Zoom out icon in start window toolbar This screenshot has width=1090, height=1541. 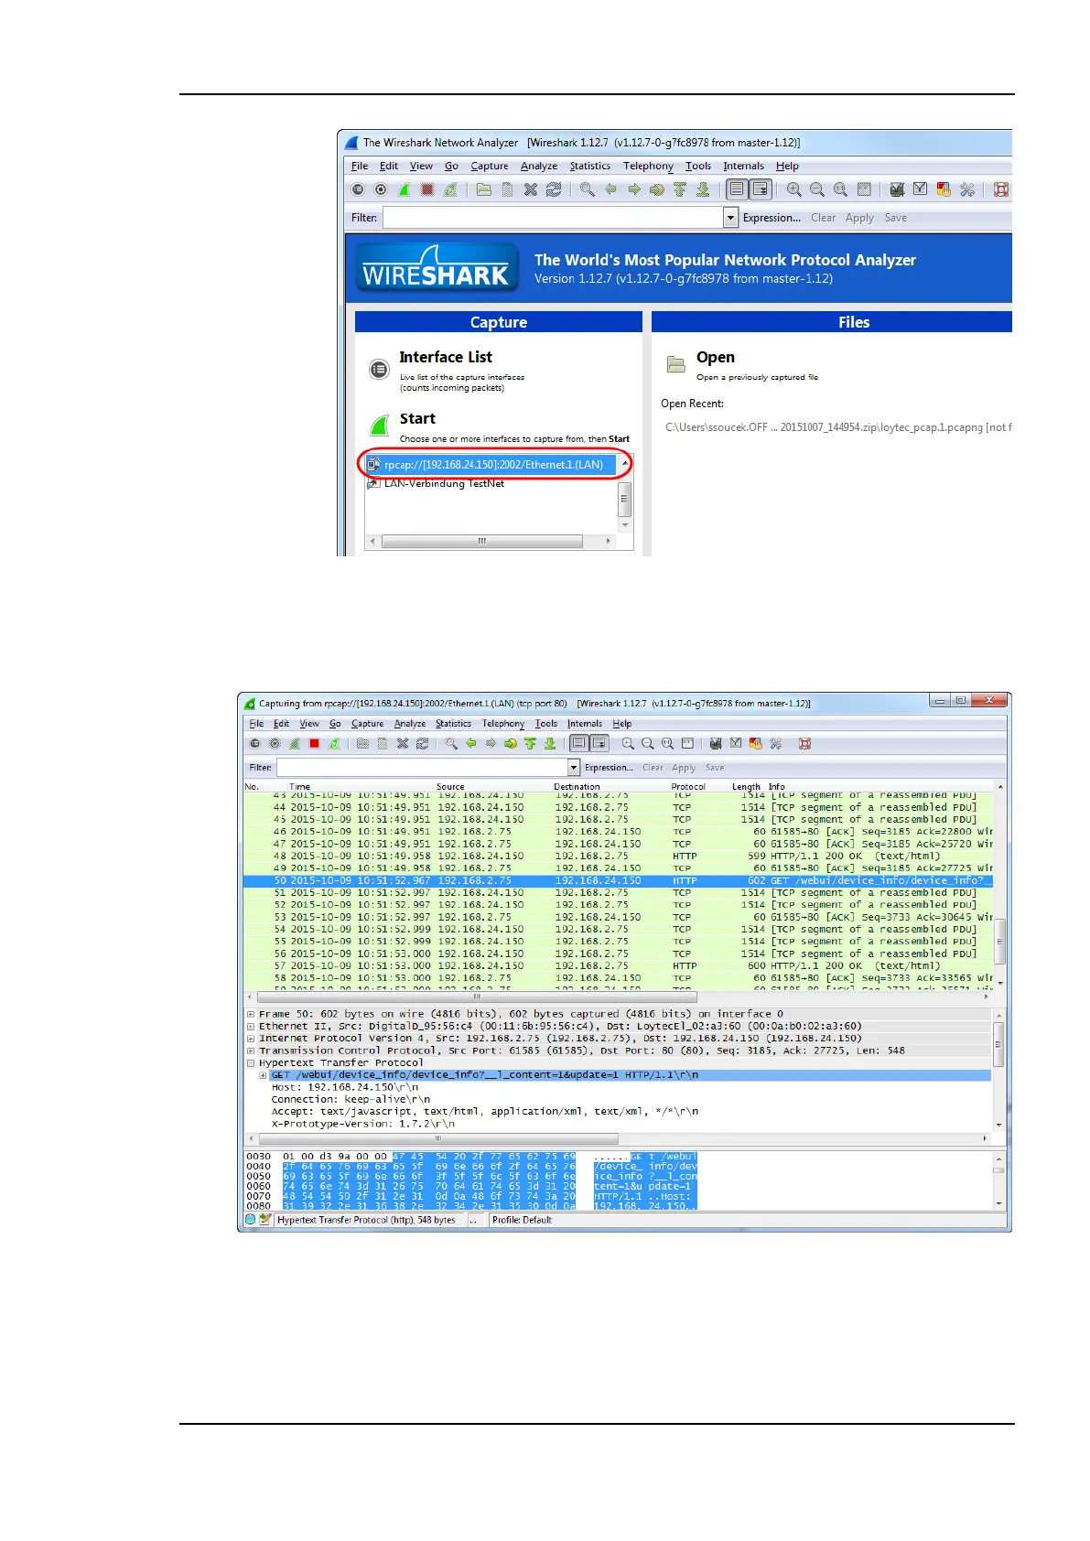click(x=817, y=189)
